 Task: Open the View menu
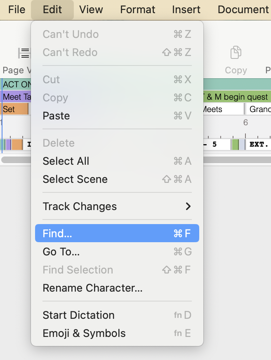tap(91, 9)
